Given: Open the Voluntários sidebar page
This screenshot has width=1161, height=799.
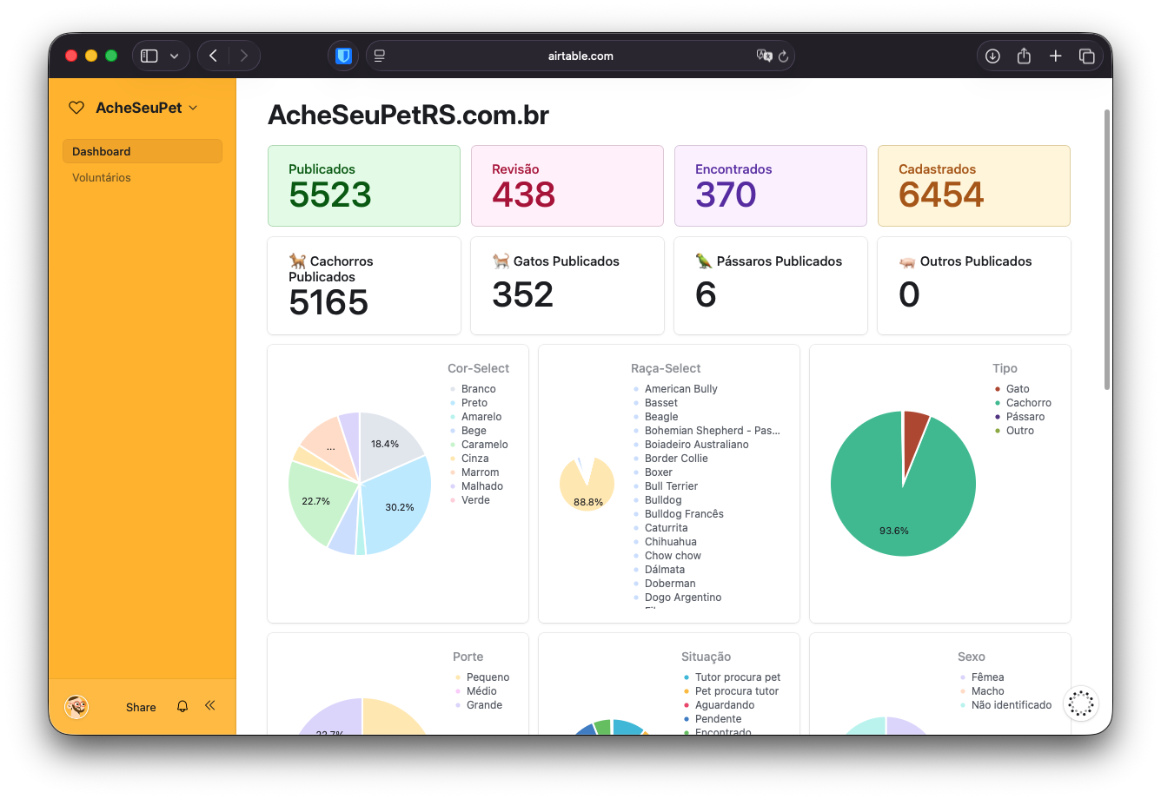Looking at the screenshot, I should pos(102,177).
